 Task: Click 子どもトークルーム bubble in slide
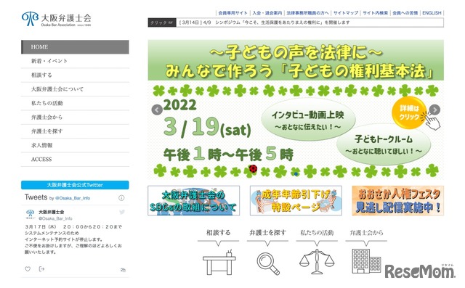(x=384, y=144)
